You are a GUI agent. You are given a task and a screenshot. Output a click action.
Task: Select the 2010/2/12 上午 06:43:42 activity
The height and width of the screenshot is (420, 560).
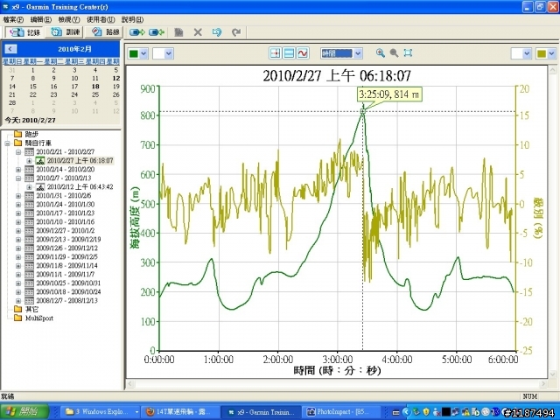(x=80, y=187)
